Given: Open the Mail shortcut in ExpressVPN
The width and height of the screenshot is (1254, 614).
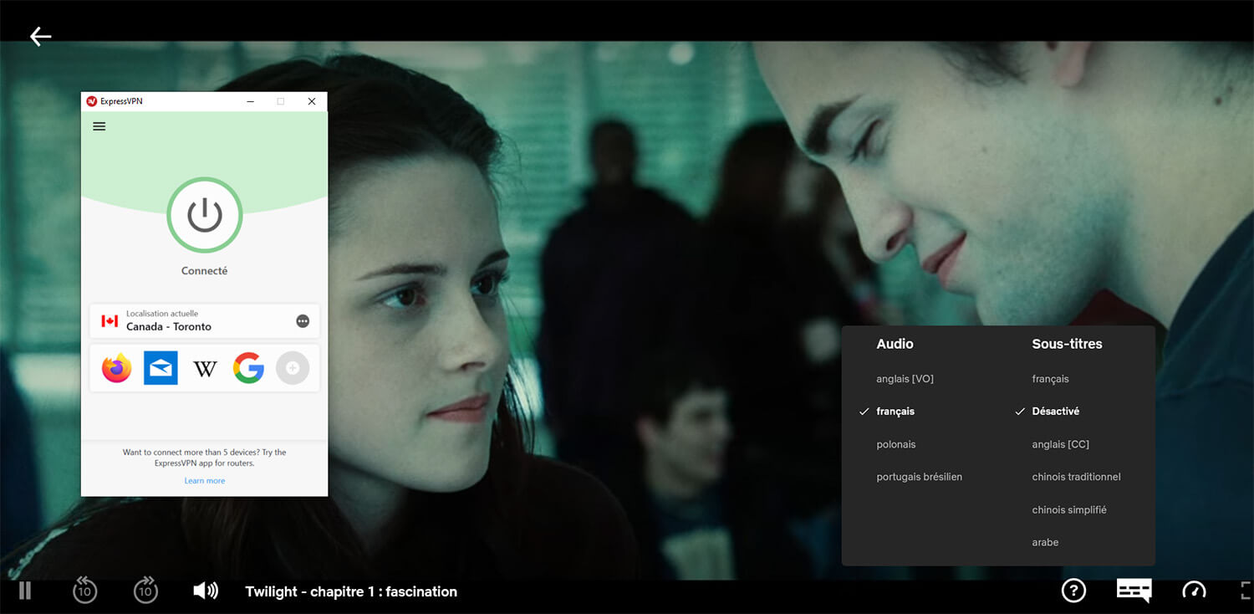Looking at the screenshot, I should [x=161, y=368].
